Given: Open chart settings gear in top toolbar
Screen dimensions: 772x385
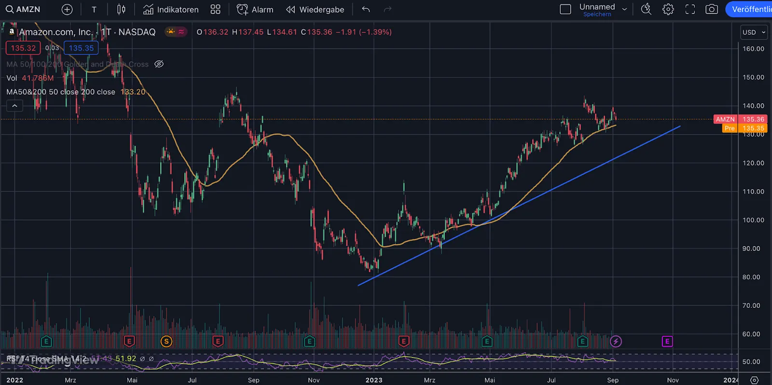Looking at the screenshot, I should tap(668, 10).
